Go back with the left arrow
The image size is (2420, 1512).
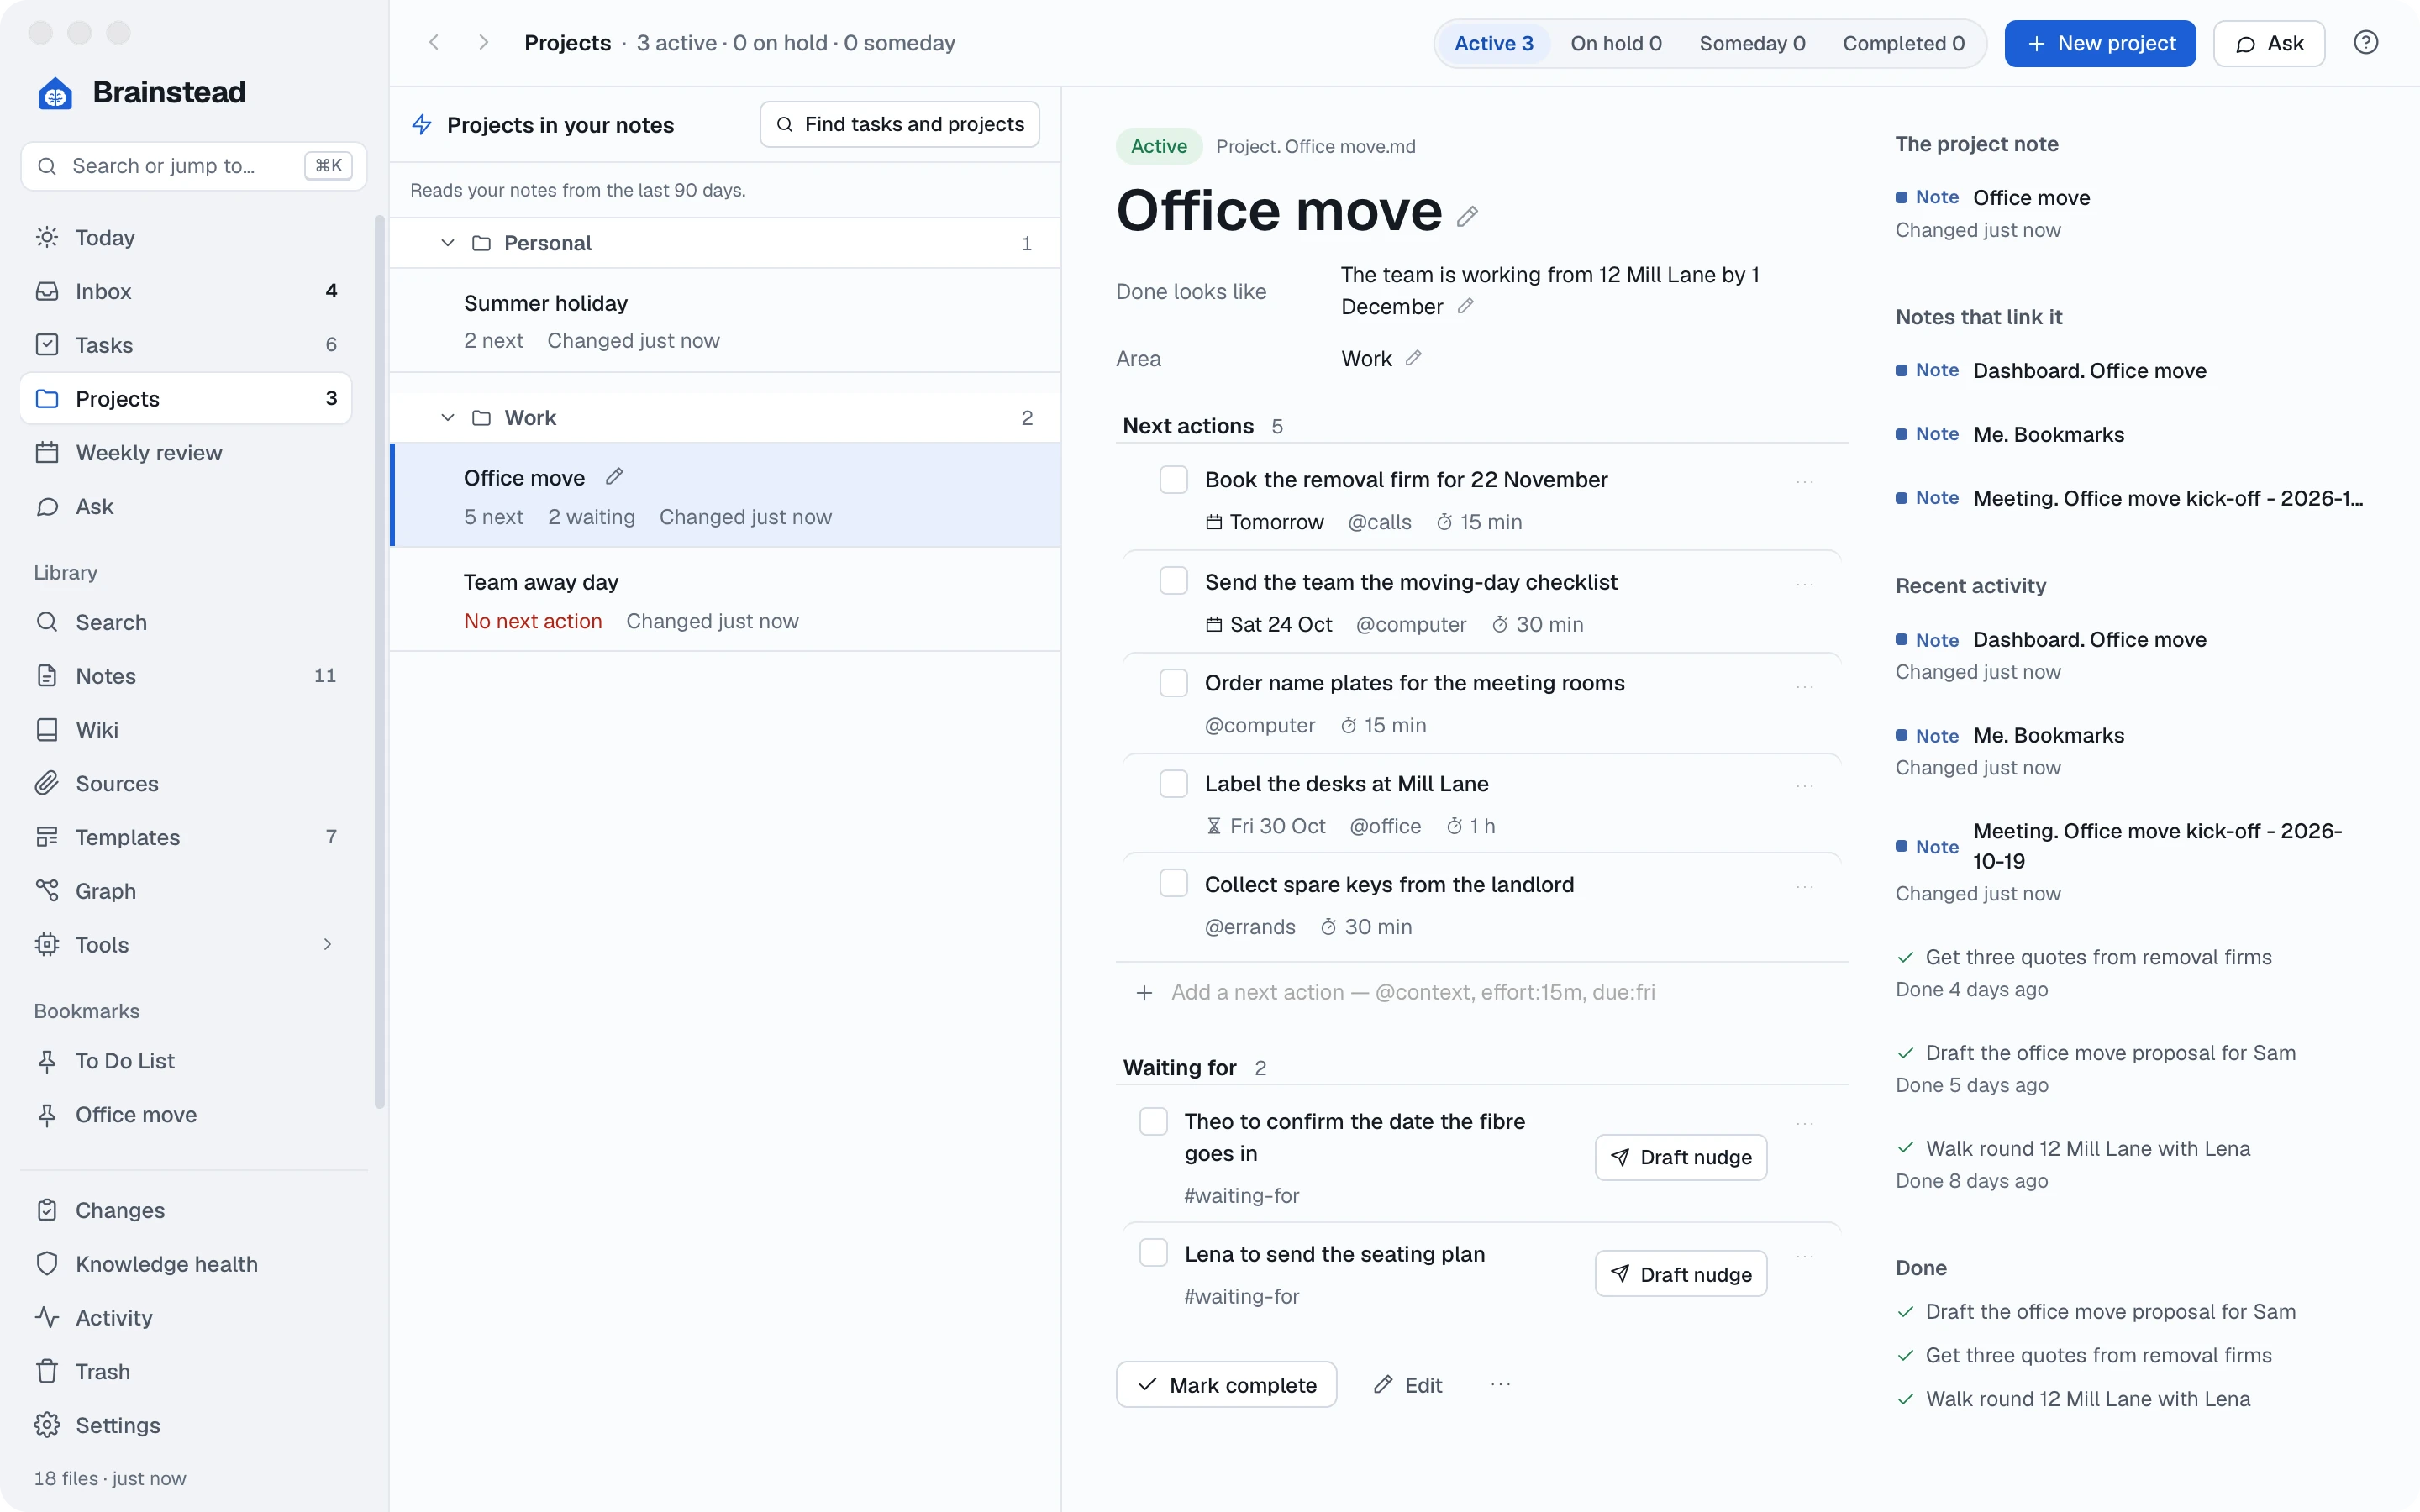point(434,43)
